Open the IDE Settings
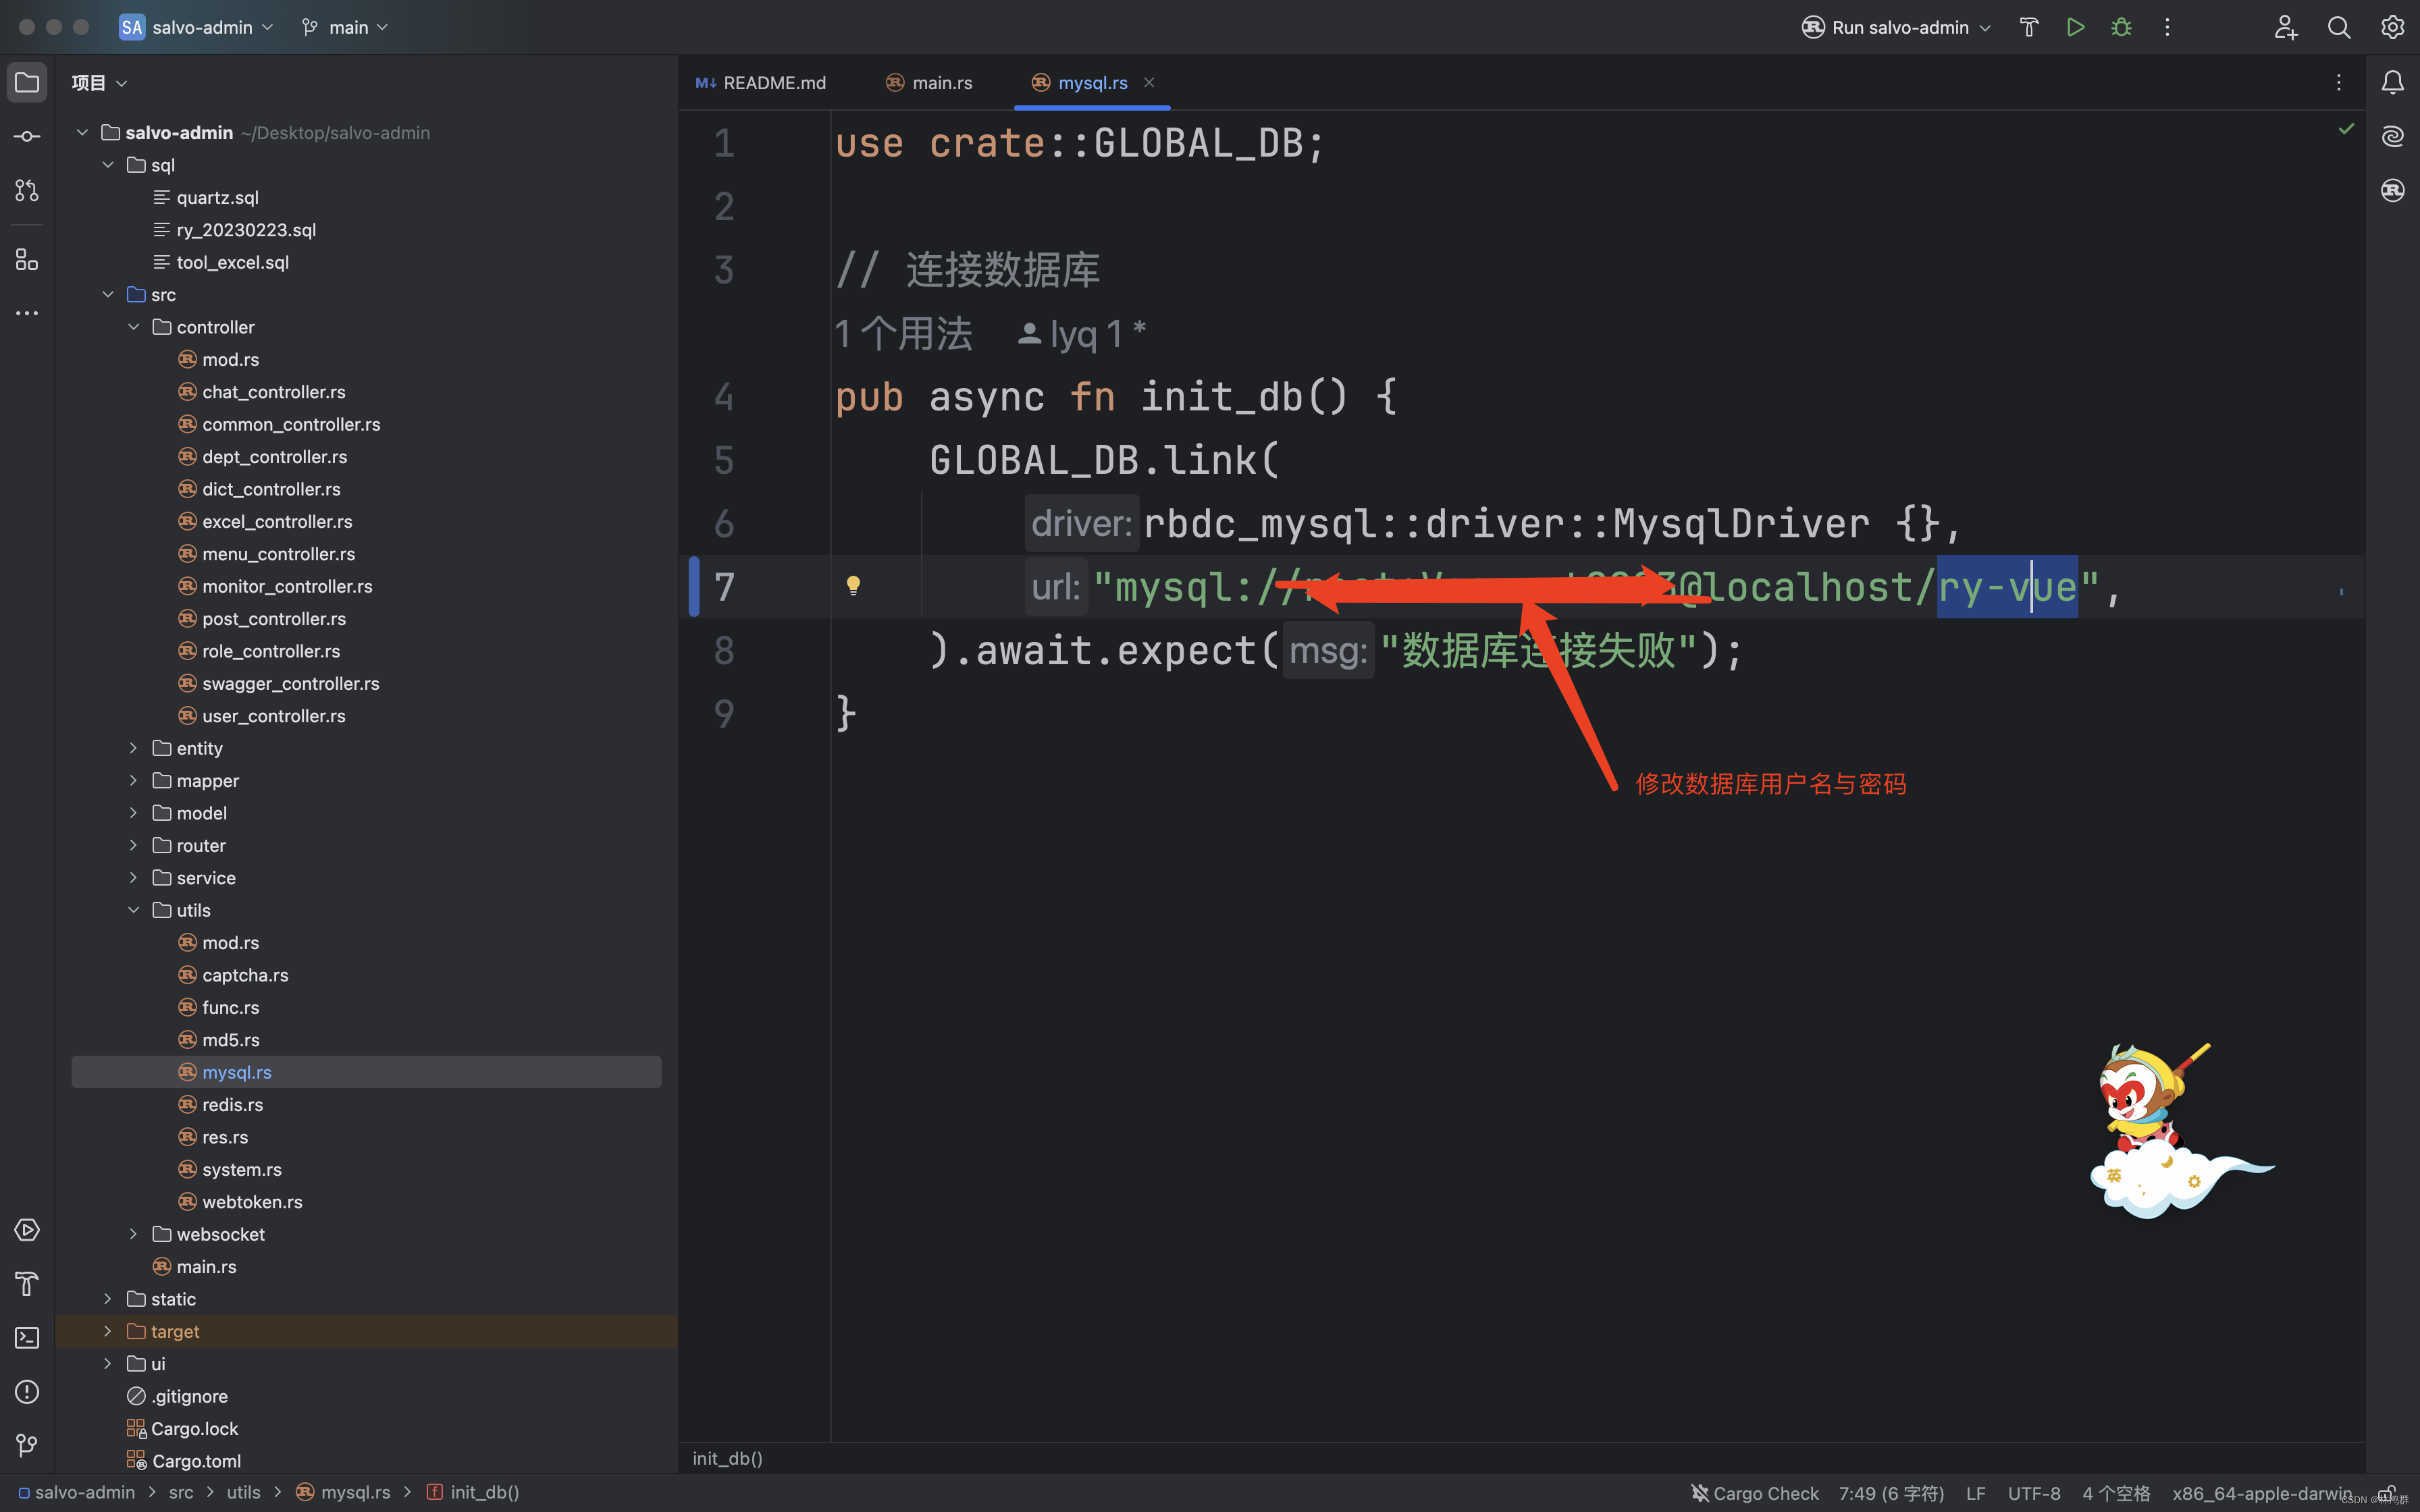This screenshot has width=2420, height=1512. coord(2393,27)
